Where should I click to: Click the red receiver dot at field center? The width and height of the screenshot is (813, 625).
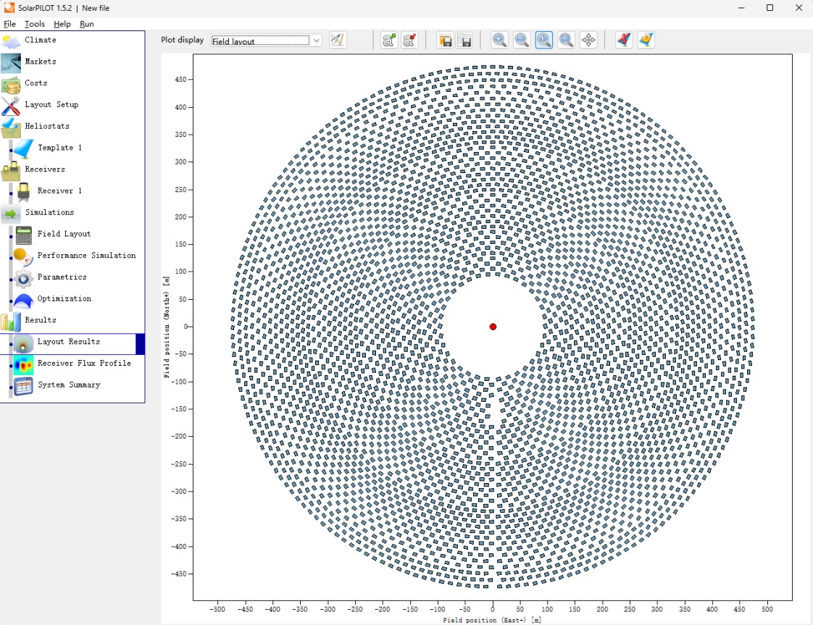(493, 327)
